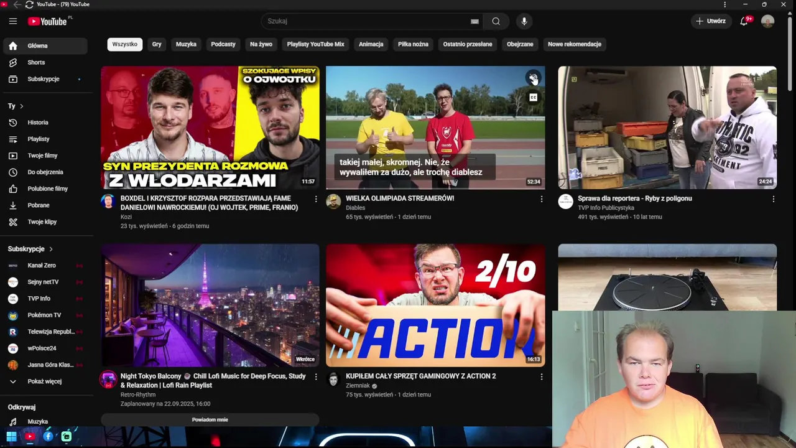Open options menu for WIELKA OLIMPIADA video
796x448 pixels.
pyautogui.click(x=541, y=199)
